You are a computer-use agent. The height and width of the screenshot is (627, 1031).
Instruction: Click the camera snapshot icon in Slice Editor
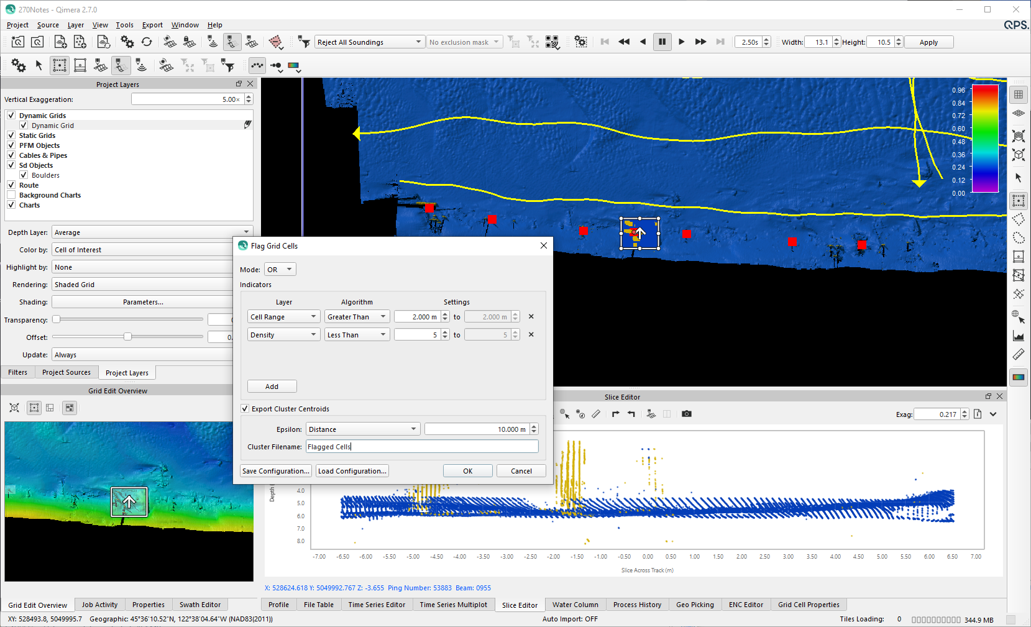pyautogui.click(x=686, y=414)
